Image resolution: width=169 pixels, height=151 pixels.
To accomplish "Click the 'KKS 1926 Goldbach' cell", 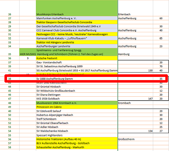I will click(77, 98).
